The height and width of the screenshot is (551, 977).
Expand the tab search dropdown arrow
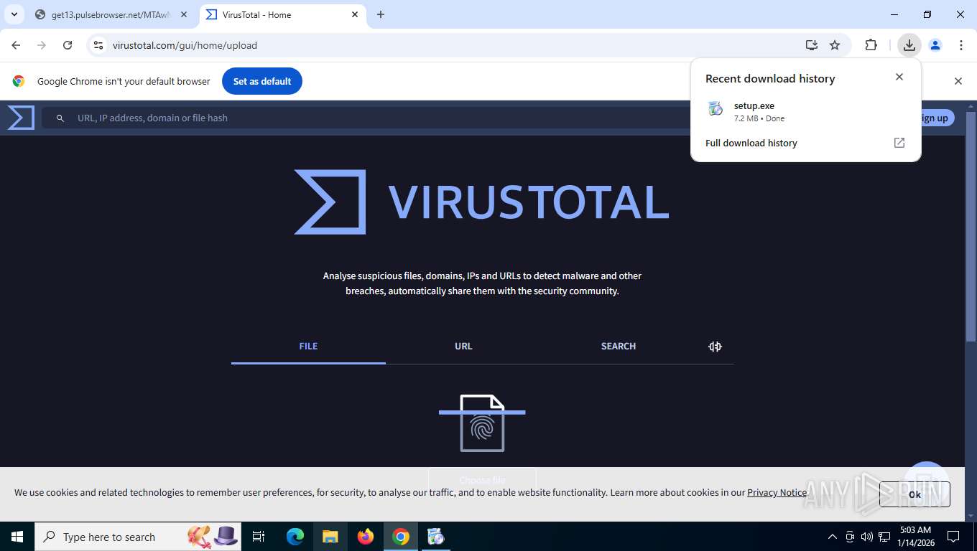(14, 14)
